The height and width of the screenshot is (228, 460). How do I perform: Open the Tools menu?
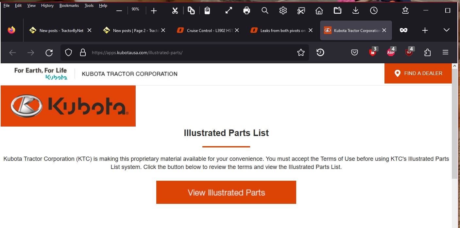89,6
